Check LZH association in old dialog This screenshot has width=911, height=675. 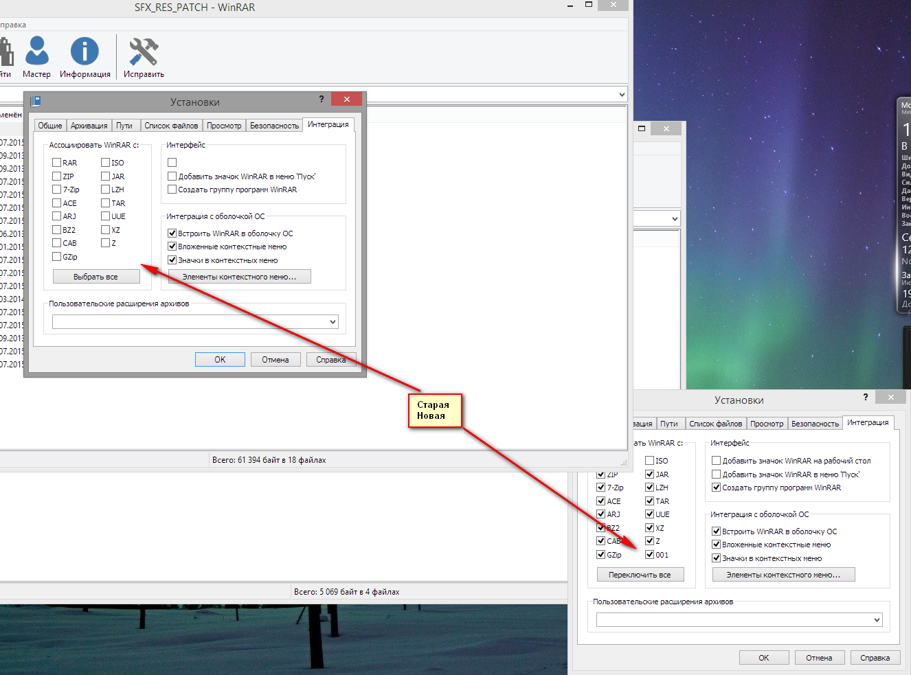[x=106, y=190]
